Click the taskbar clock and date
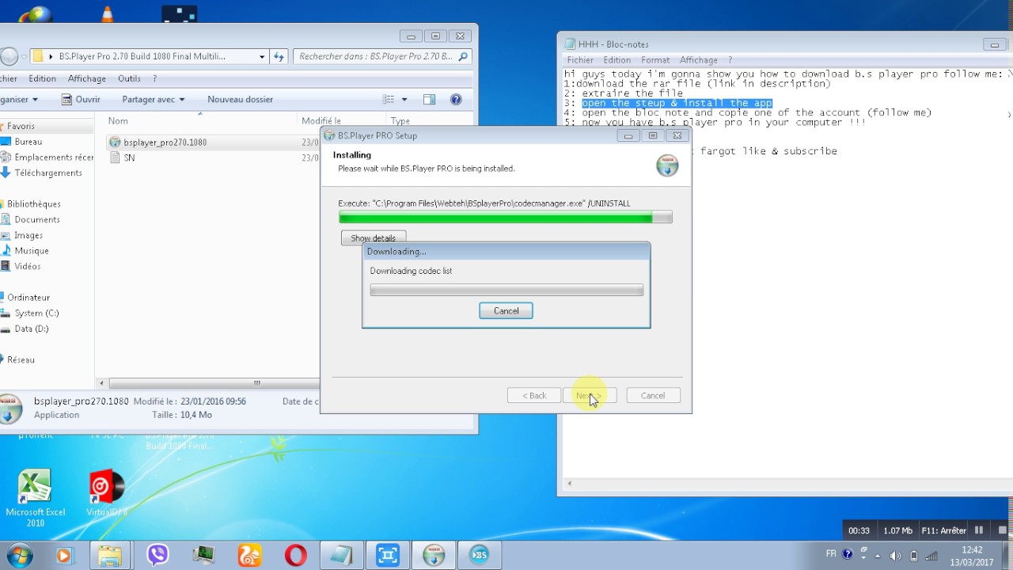This screenshot has width=1013, height=570. pos(973,556)
